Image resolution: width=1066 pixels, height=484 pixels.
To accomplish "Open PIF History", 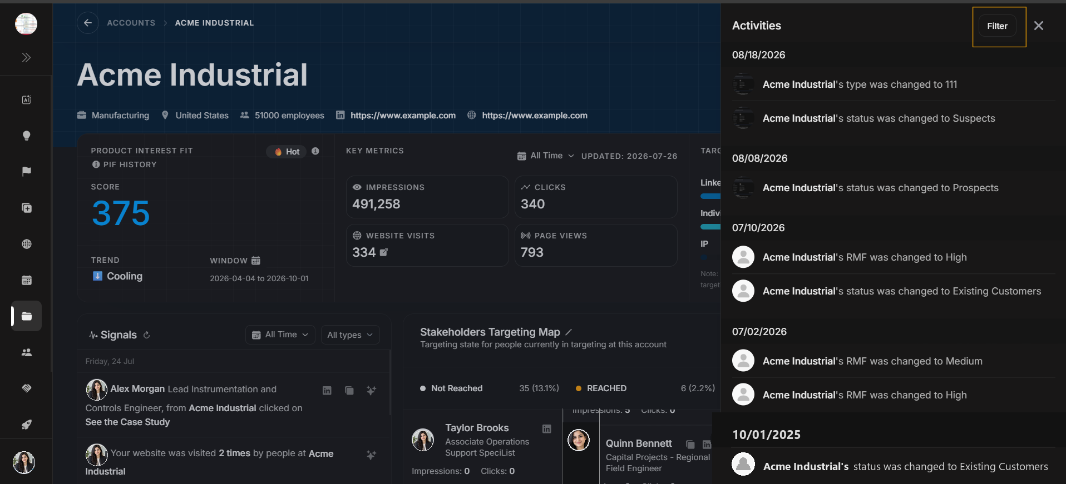I will [x=124, y=164].
